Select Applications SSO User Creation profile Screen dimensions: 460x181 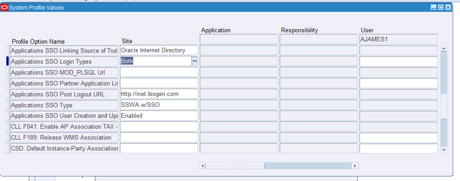pos(64,116)
